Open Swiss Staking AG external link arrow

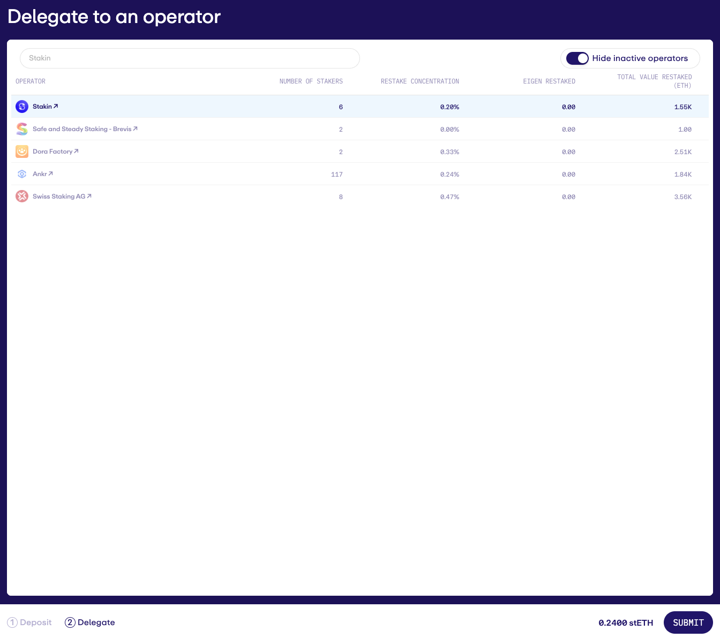click(x=89, y=196)
